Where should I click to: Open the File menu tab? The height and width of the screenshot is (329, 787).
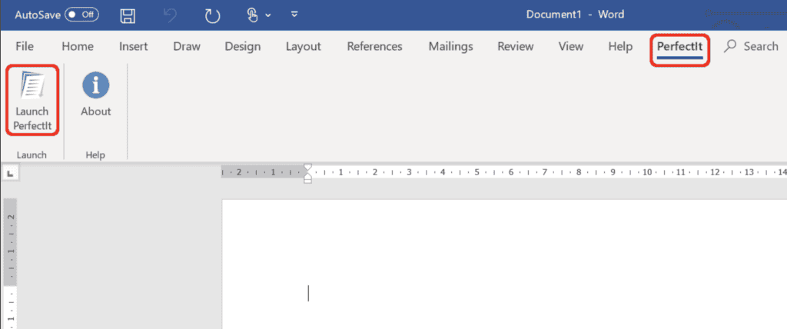point(25,46)
